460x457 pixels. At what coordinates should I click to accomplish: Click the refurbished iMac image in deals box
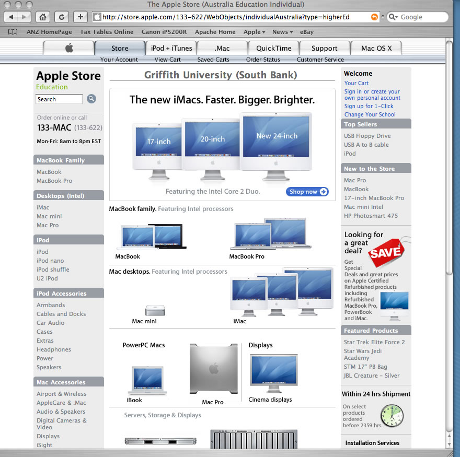pos(394,306)
